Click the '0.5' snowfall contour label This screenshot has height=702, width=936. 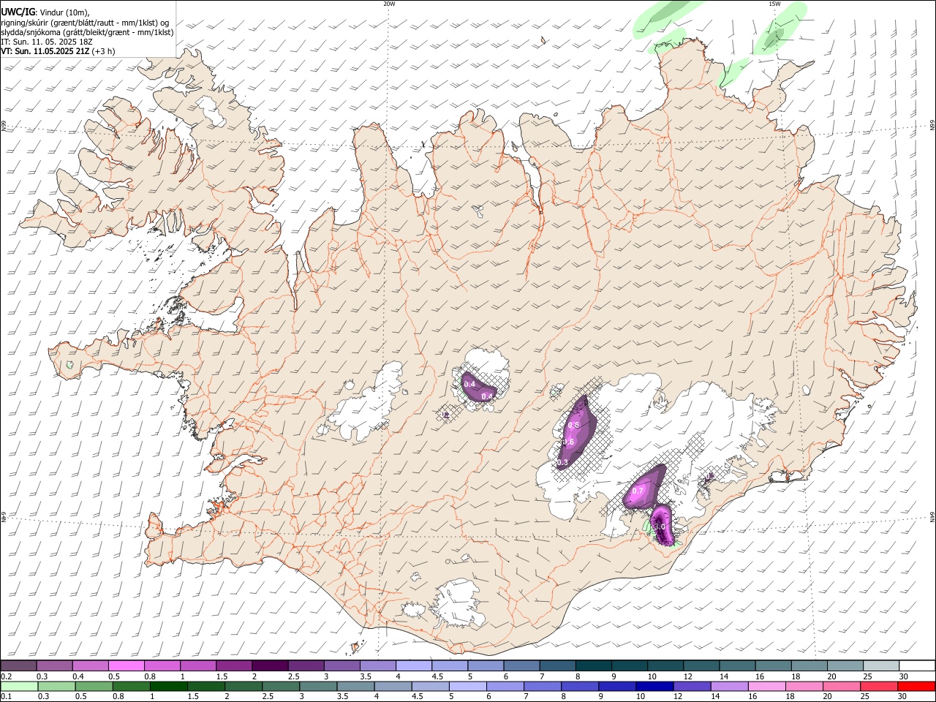(574, 426)
